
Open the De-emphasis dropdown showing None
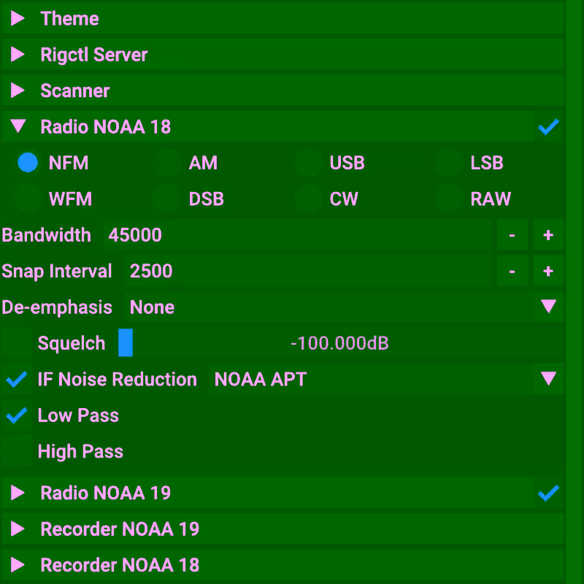344,307
